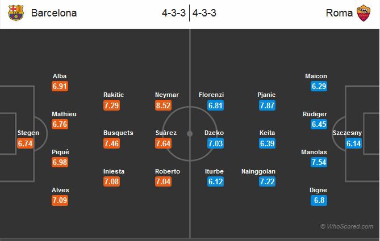The image size is (380, 241).
Task: Select Neymar's player name
Action: coord(166,95)
